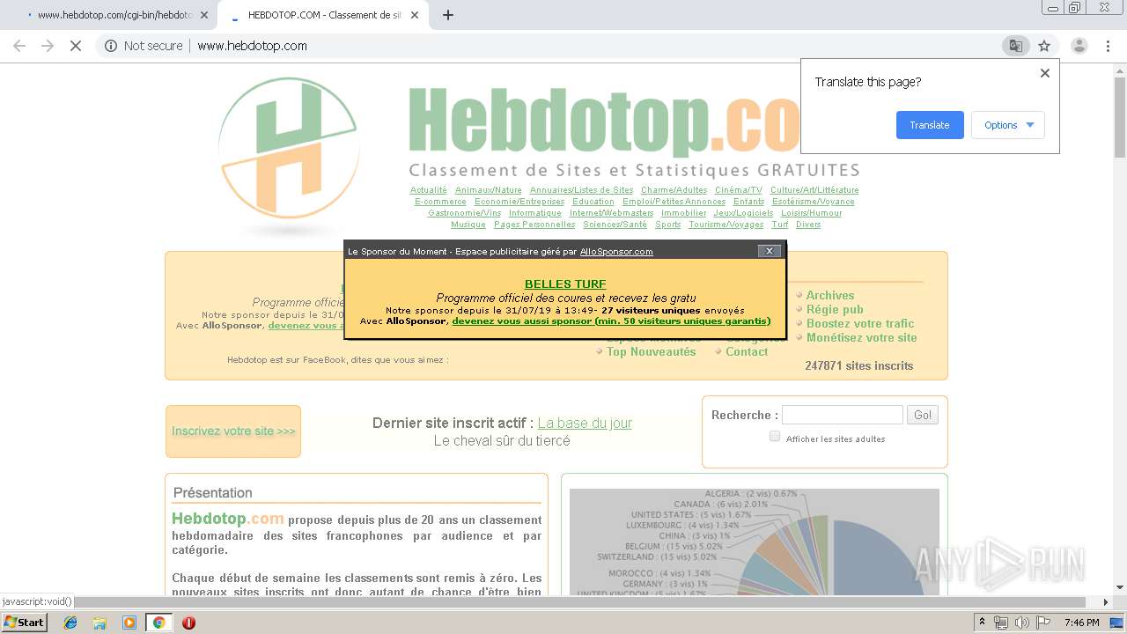The image size is (1127, 634).
Task: Open the E-commerce category link
Action: coord(440,202)
